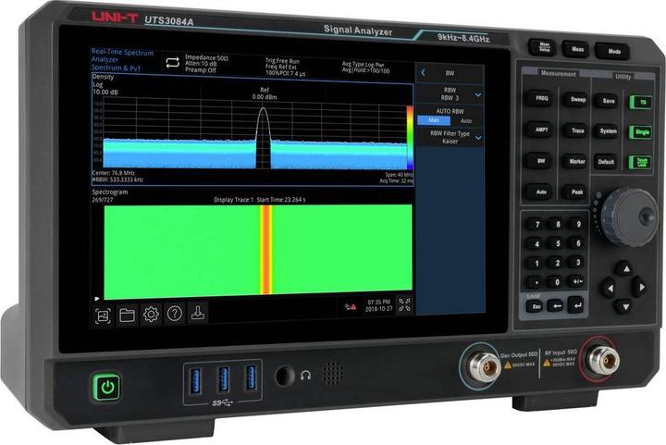
Task: Tap the network warning status icon
Action: [351, 306]
